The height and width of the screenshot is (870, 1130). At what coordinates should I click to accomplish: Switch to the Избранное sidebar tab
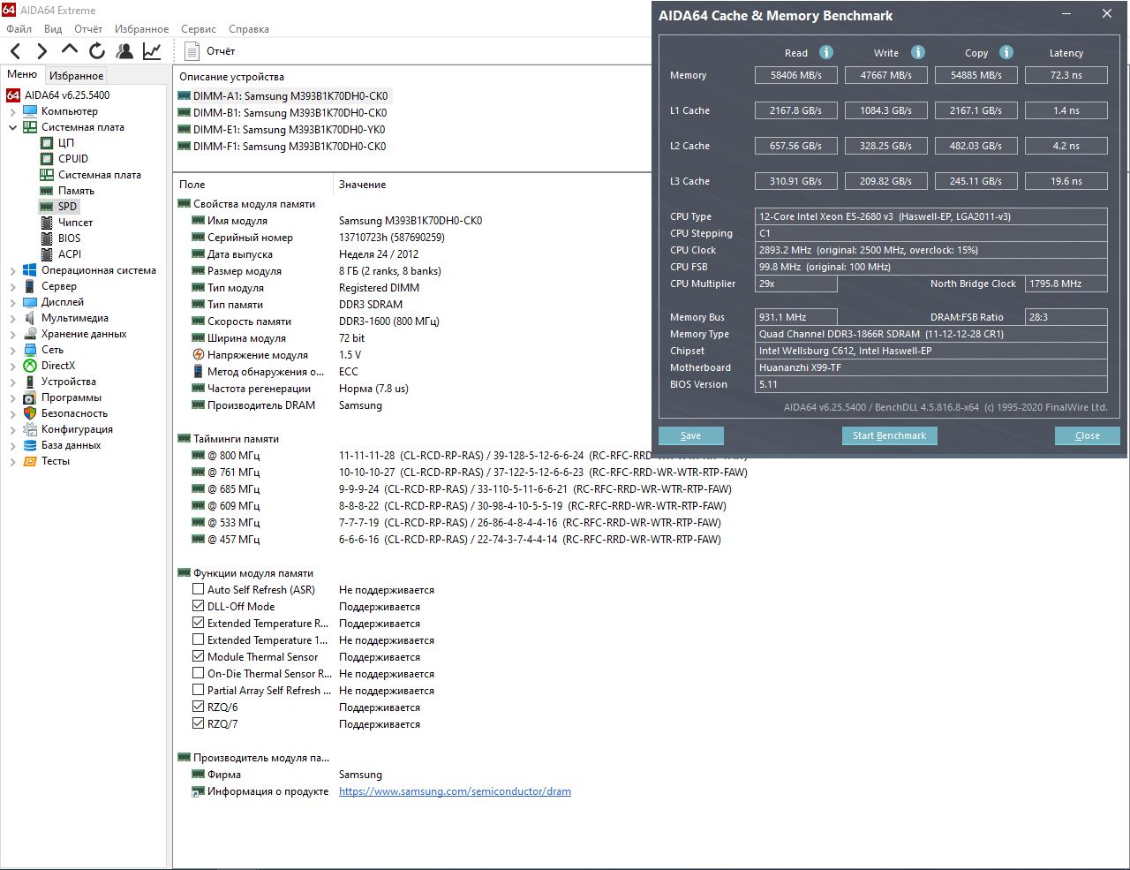(77, 76)
